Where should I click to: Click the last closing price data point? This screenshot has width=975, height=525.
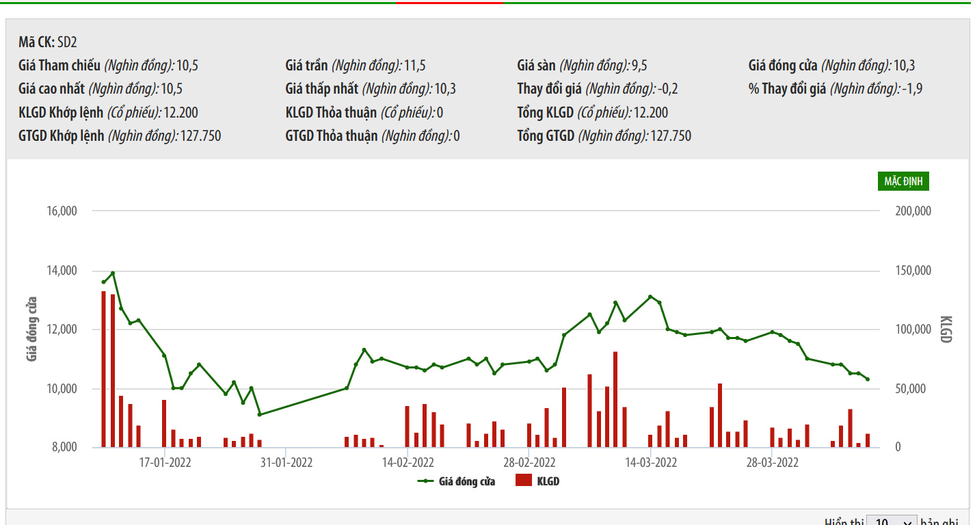(868, 379)
